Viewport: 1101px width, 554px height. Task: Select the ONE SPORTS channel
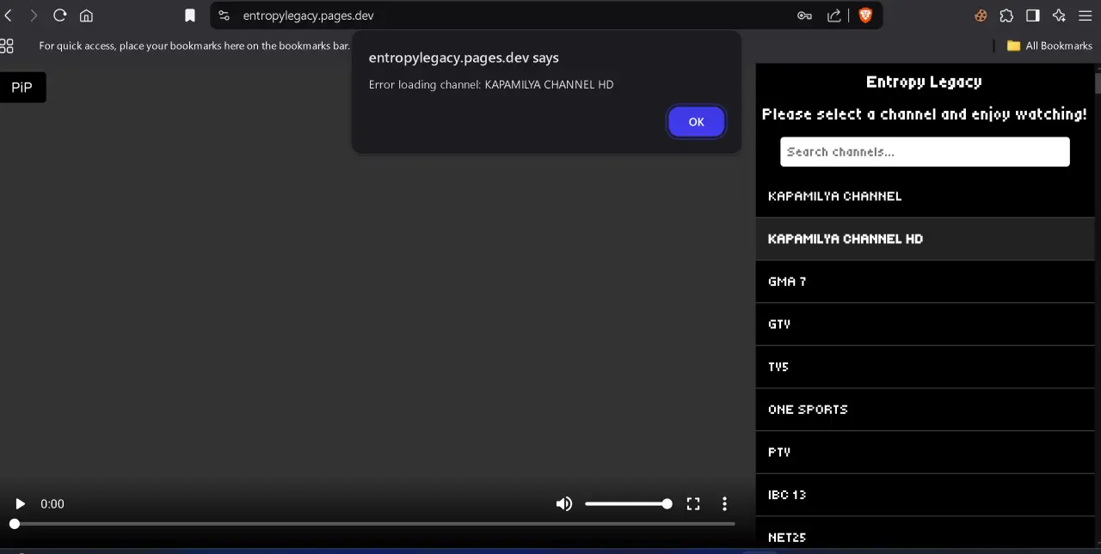(x=925, y=410)
